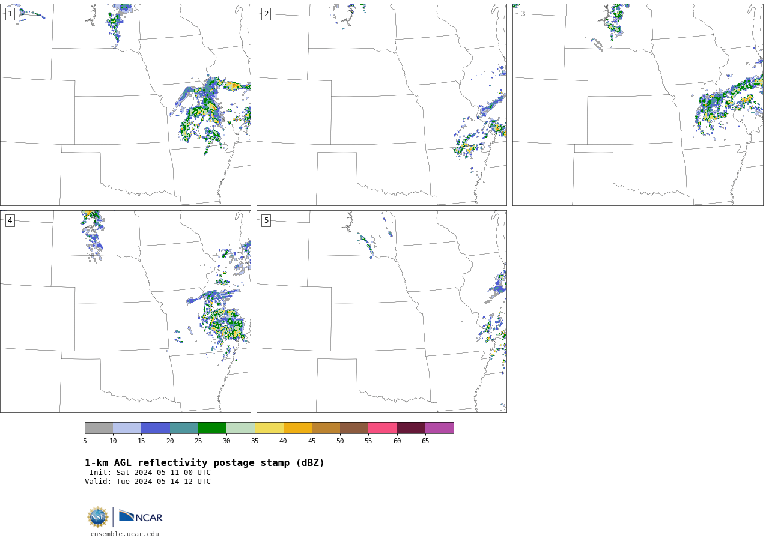Image resolution: width=769 pixels, height=541 pixels.
Task: Click the ensemble.ucar.edu text
Action: (125, 534)
